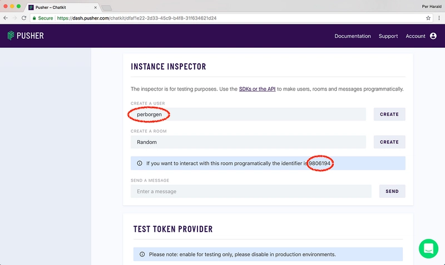This screenshot has width=445, height=265.
Task: Open the Account menu item
Action: [x=415, y=36]
